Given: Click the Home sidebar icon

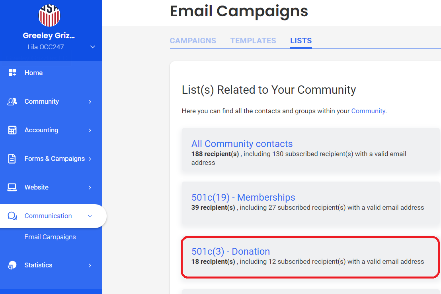Looking at the screenshot, I should click(12, 73).
